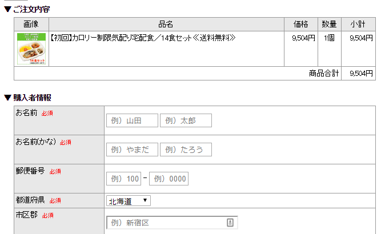The height and width of the screenshot is (234, 385).
Task: Click the 商品合計 label
Action: click(324, 74)
